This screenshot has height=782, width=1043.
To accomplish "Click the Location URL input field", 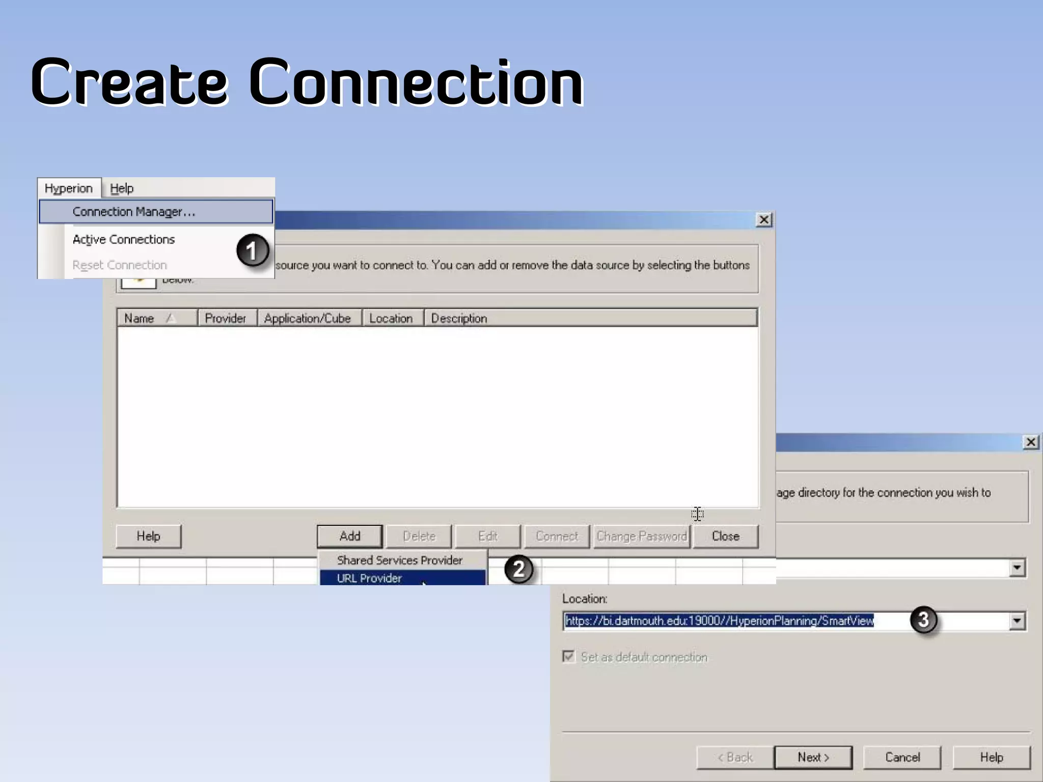I will coord(787,621).
